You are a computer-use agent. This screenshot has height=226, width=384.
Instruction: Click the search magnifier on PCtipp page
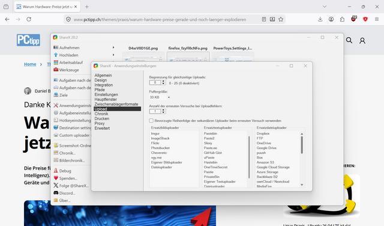click(x=349, y=40)
